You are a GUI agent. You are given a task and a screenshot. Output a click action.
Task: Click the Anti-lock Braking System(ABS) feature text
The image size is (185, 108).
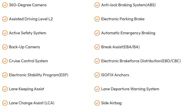pyautogui.click(x=128, y=5)
